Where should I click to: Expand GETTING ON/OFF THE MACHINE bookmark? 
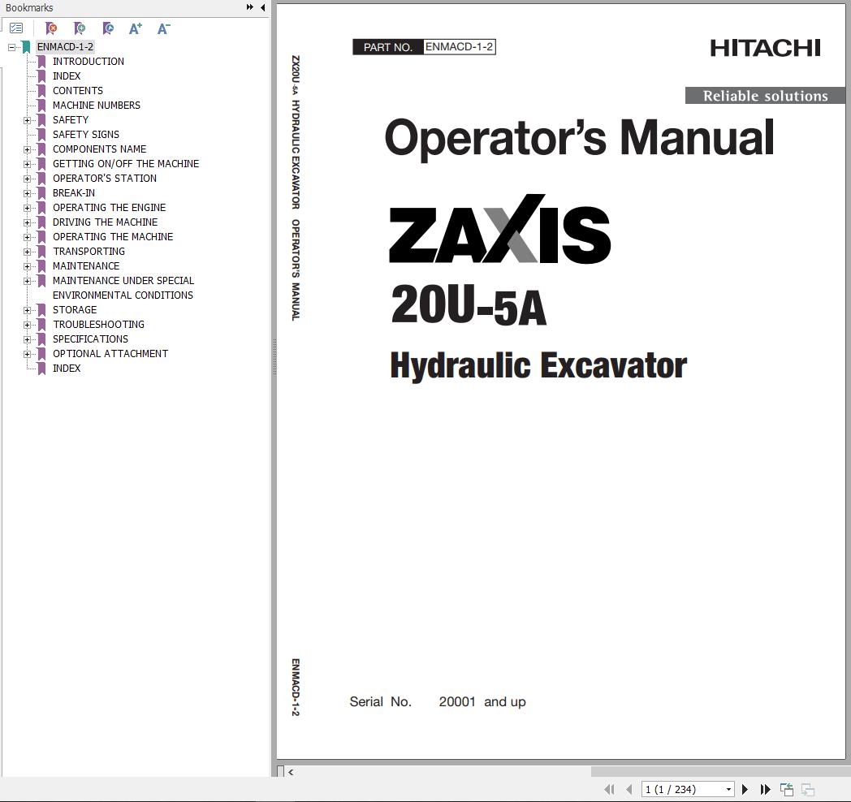coord(27,165)
